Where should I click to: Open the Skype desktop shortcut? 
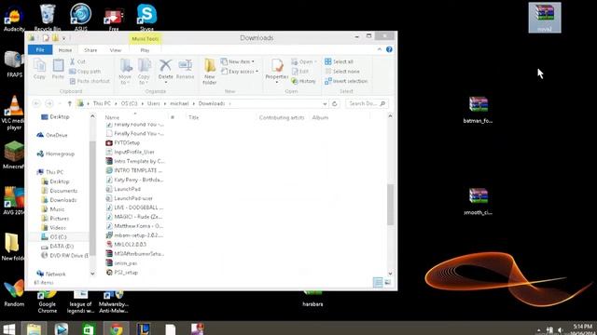(147, 18)
